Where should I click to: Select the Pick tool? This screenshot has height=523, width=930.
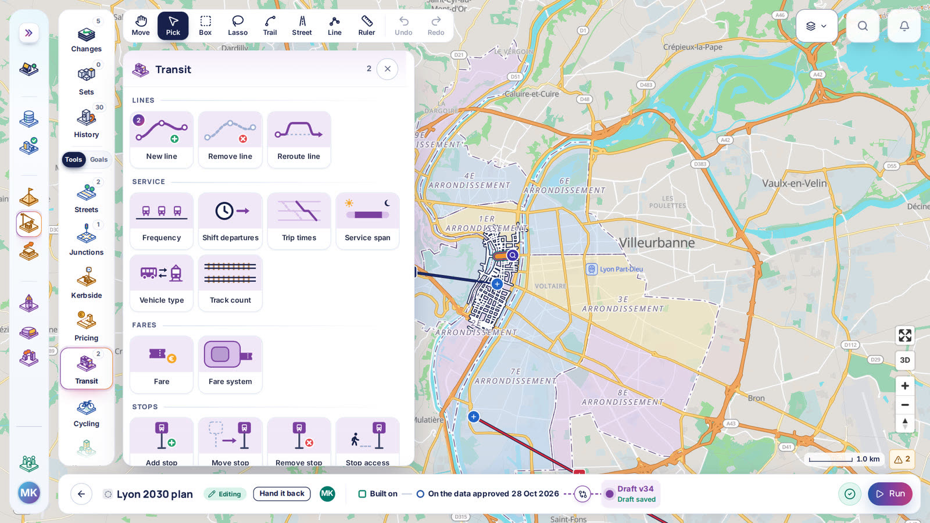(173, 26)
